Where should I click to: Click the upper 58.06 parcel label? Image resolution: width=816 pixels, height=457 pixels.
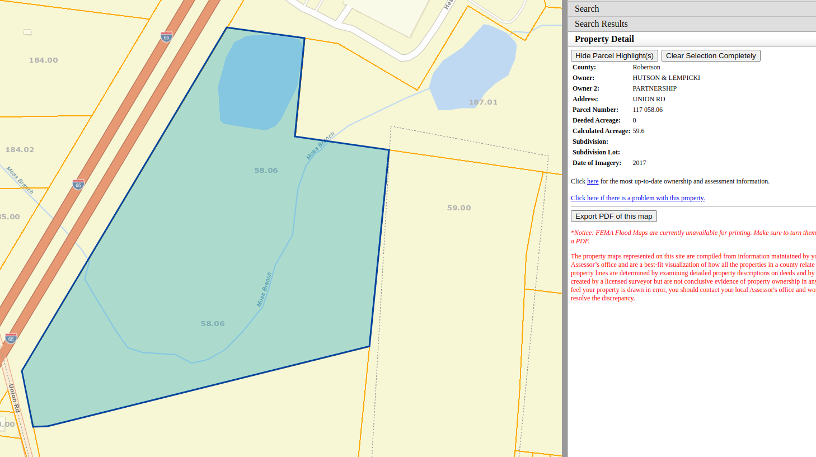(266, 171)
